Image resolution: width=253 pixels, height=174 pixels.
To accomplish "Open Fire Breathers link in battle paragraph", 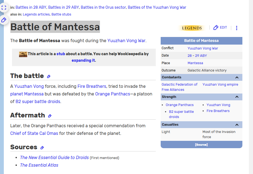I will tap(92, 86).
